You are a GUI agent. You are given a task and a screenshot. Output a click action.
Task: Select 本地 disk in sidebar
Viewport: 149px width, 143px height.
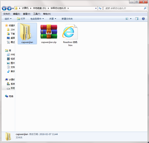11,88
